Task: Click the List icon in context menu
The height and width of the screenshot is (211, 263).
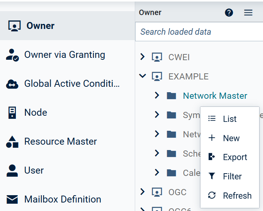Action: pyautogui.click(x=212, y=118)
